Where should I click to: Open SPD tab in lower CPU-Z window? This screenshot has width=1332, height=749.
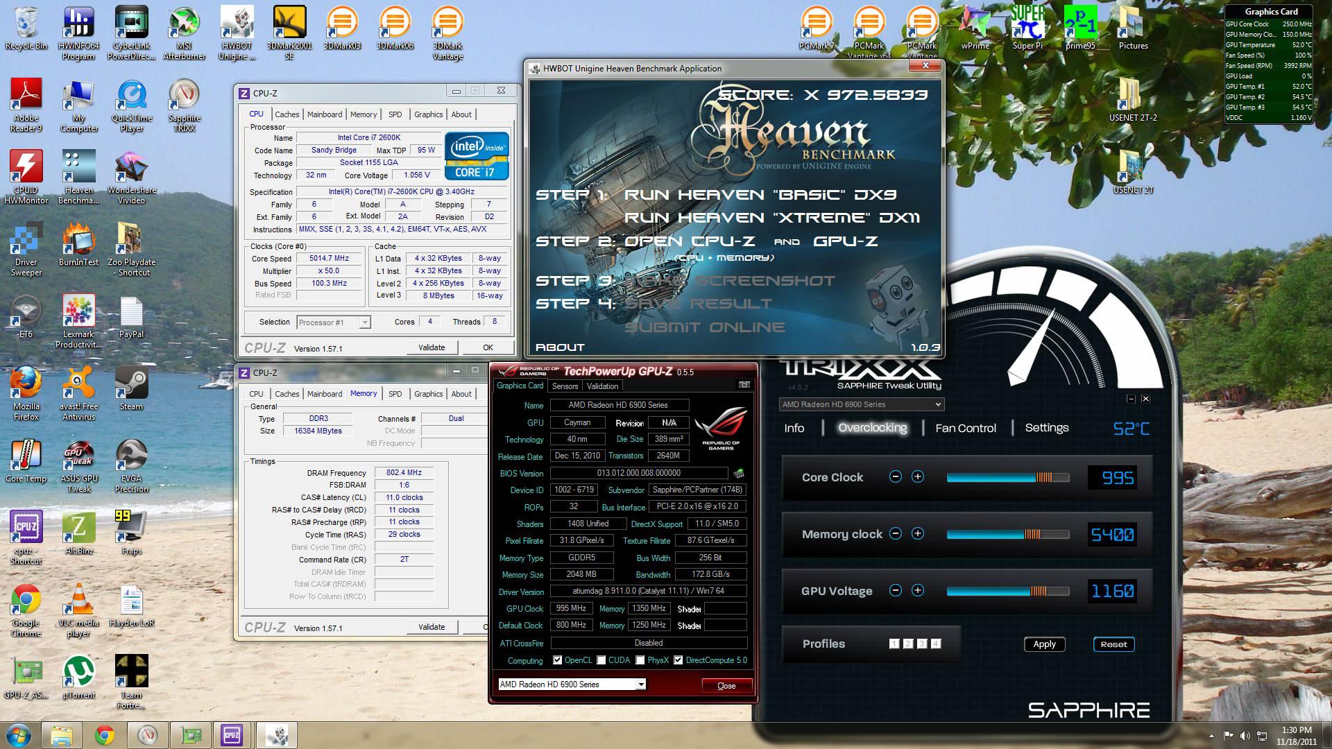(395, 394)
